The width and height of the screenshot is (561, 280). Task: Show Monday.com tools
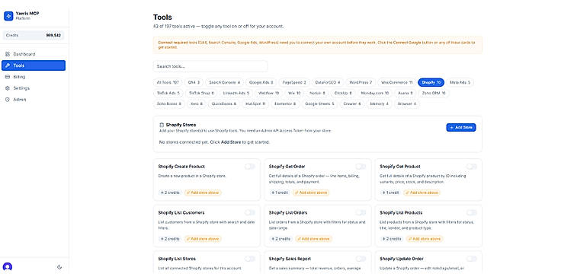tap(374, 94)
